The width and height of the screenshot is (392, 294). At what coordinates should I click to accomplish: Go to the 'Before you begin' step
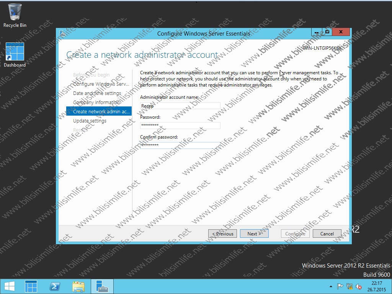click(91, 75)
